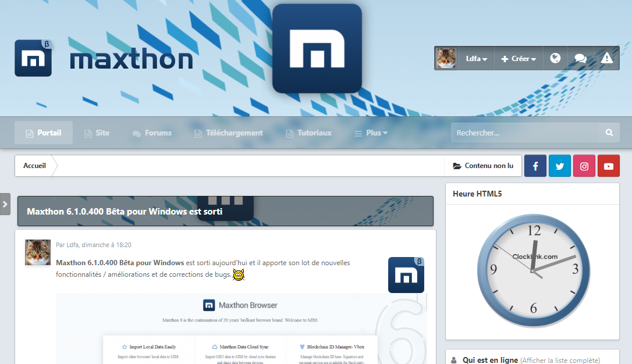Click the Maxthon beta icon in article
632x364 pixels.
(406, 275)
